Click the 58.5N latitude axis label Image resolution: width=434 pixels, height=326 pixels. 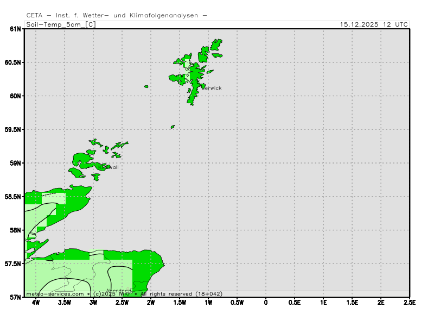(x=13, y=197)
